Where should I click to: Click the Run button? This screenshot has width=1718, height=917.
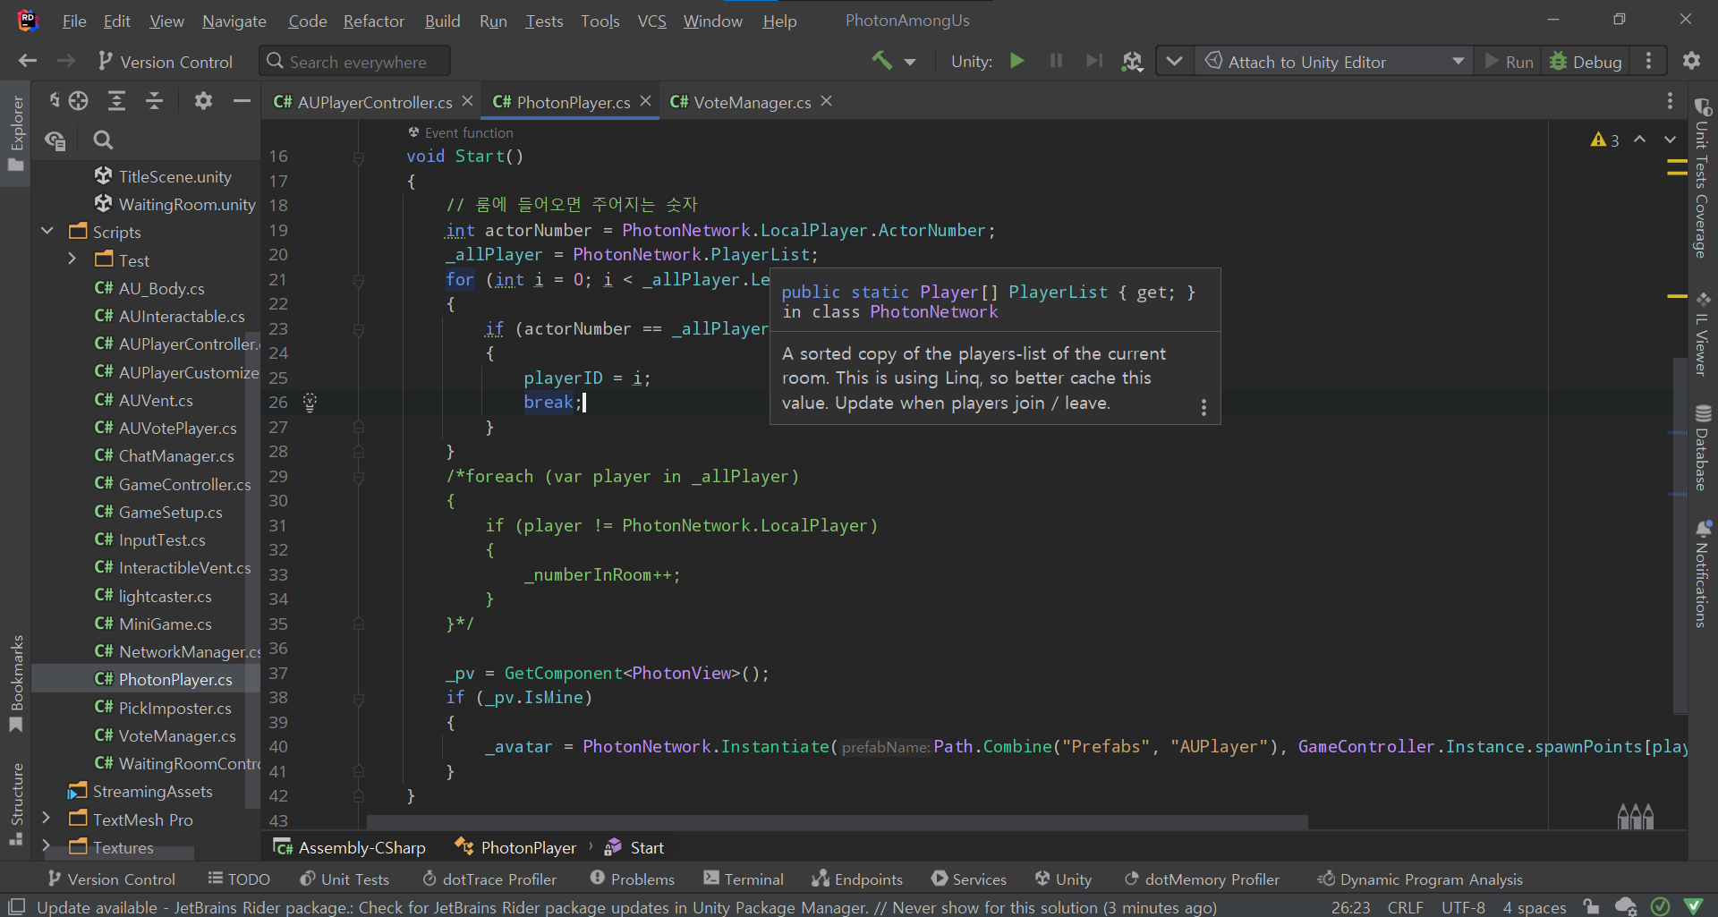pos(1509,62)
